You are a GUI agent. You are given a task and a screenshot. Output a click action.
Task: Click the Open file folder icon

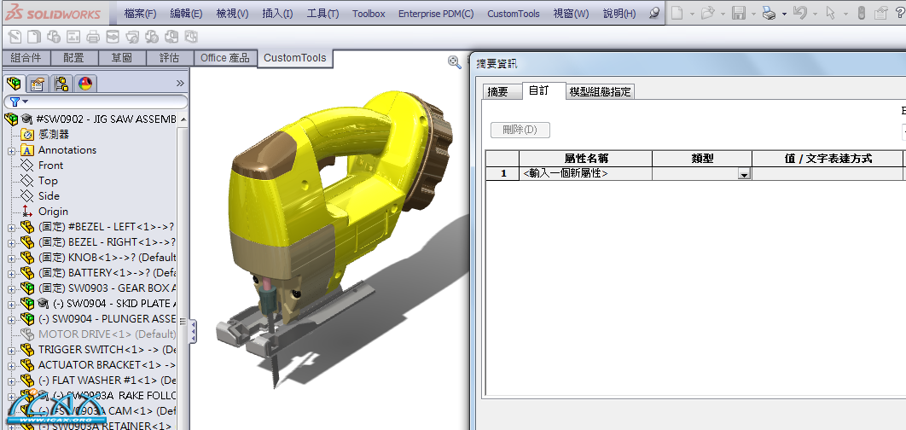pyautogui.click(x=708, y=14)
